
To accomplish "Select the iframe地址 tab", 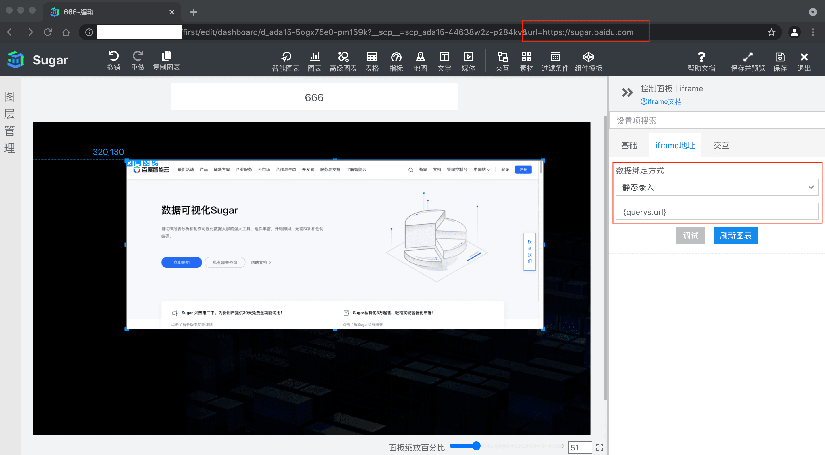I will coord(675,145).
